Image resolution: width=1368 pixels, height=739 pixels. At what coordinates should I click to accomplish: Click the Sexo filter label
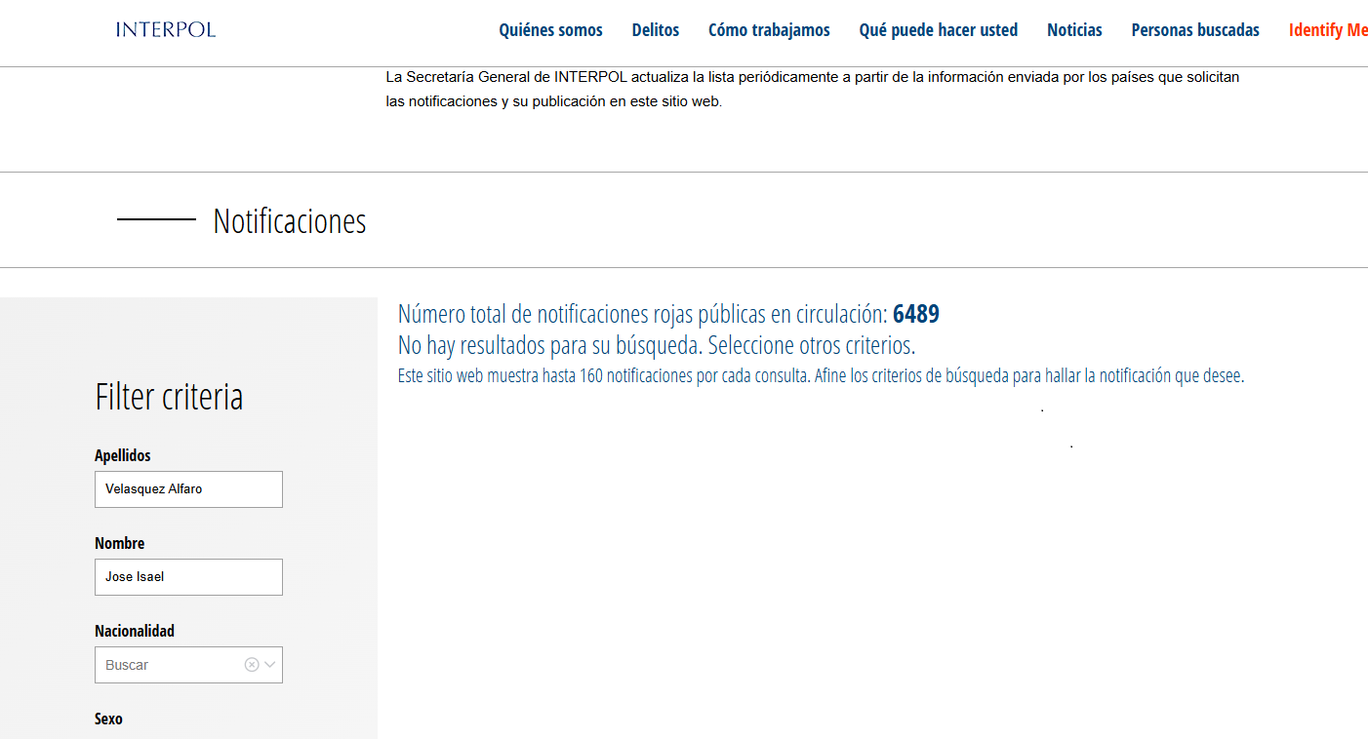[x=108, y=719]
